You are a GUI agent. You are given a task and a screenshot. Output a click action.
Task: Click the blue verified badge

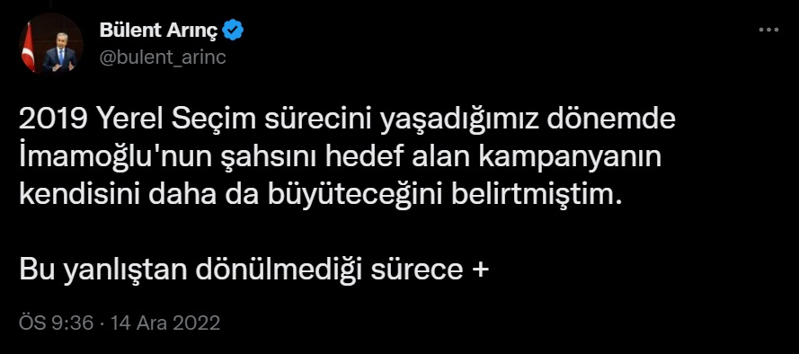tap(234, 31)
